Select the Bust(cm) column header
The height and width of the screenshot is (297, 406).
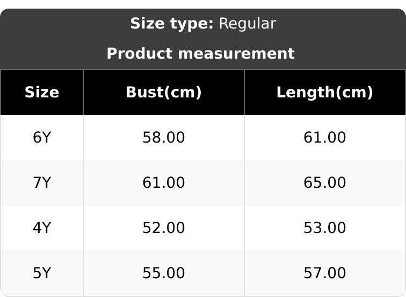point(164,93)
